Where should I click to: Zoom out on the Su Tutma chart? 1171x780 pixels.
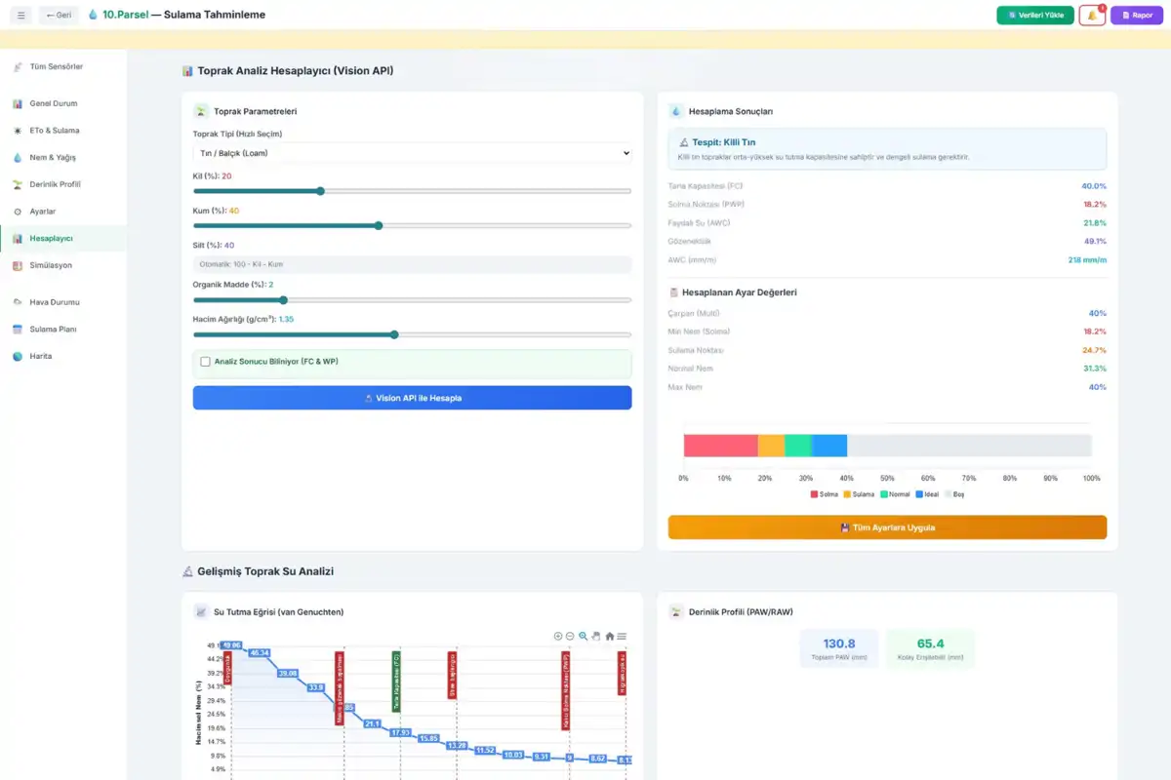pyautogui.click(x=570, y=637)
